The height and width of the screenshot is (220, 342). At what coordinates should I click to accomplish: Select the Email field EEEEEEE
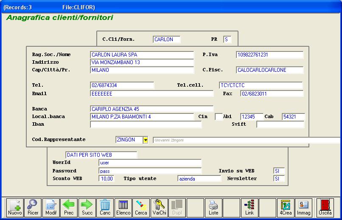point(152,94)
